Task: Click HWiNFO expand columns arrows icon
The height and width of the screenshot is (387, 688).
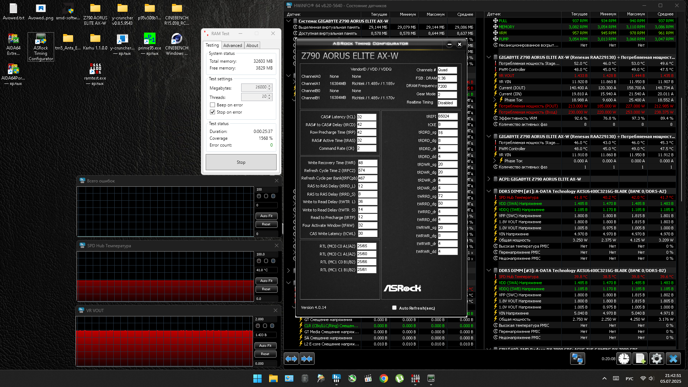Action: pyautogui.click(x=291, y=359)
